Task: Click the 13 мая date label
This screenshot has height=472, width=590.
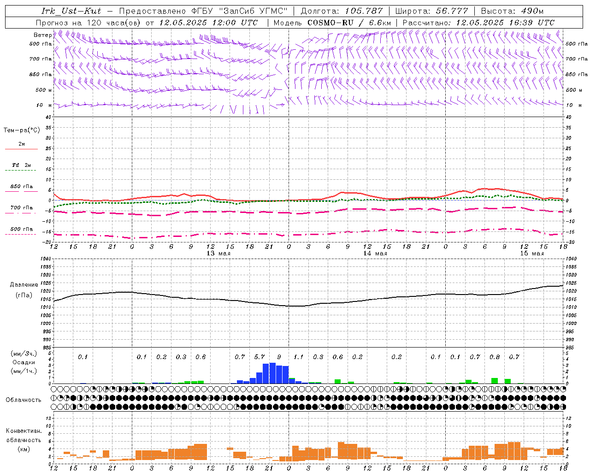Action: (218, 254)
